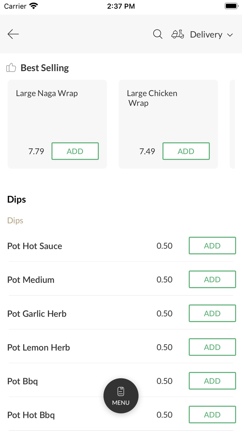The width and height of the screenshot is (242, 431).
Task: Tap the Wi-Fi status icon
Action: coord(34,6)
